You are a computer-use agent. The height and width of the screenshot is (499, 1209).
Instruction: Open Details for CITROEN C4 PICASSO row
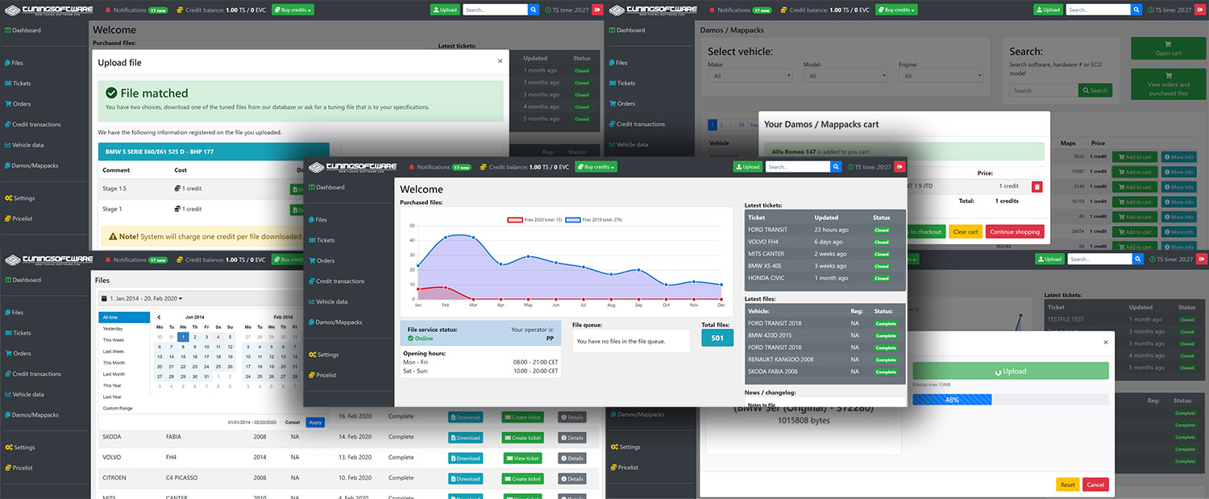click(571, 479)
